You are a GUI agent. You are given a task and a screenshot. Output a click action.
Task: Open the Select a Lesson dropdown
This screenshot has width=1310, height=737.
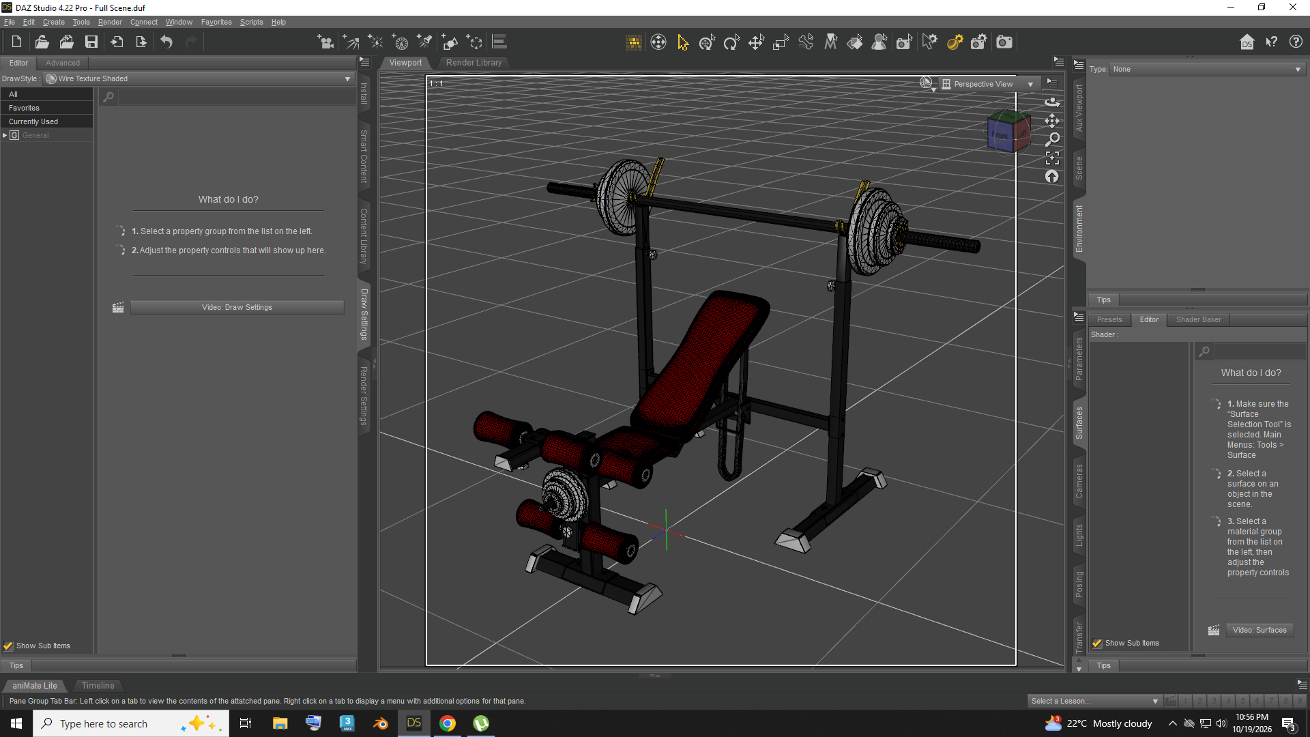1094,701
